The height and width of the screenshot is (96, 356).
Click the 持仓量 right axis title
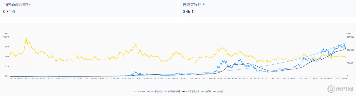coord(348,33)
